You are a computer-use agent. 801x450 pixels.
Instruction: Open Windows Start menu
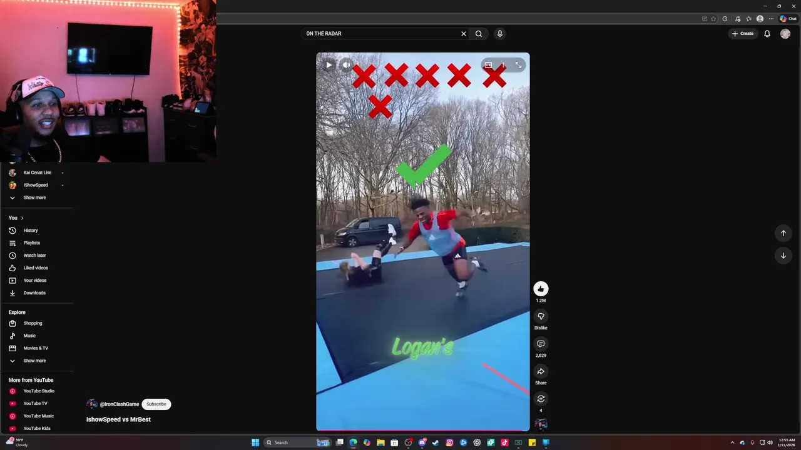click(255, 442)
